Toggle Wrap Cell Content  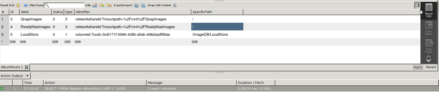(x=175, y=5)
